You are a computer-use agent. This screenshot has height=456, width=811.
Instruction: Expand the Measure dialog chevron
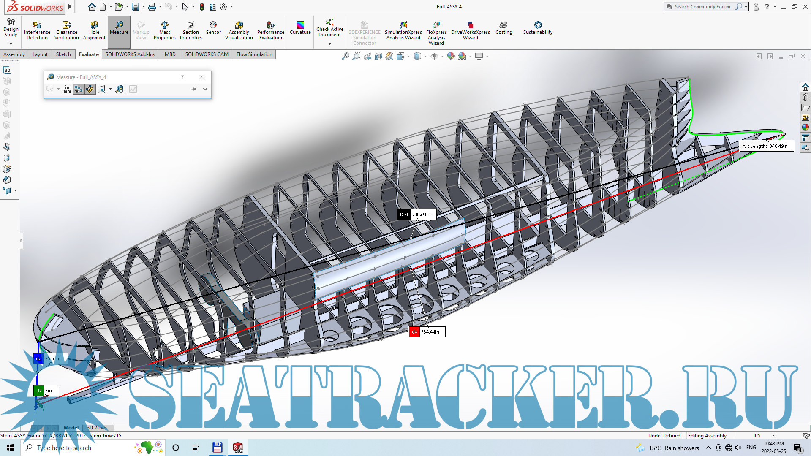(205, 89)
